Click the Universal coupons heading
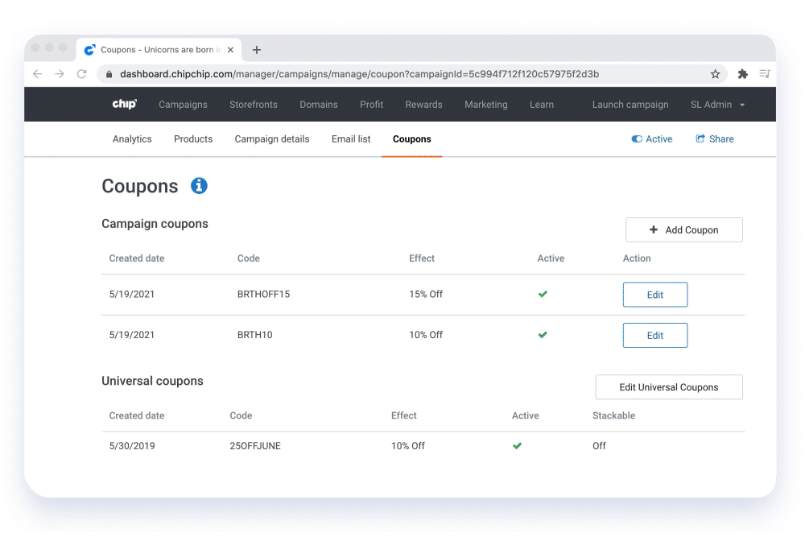 click(152, 381)
